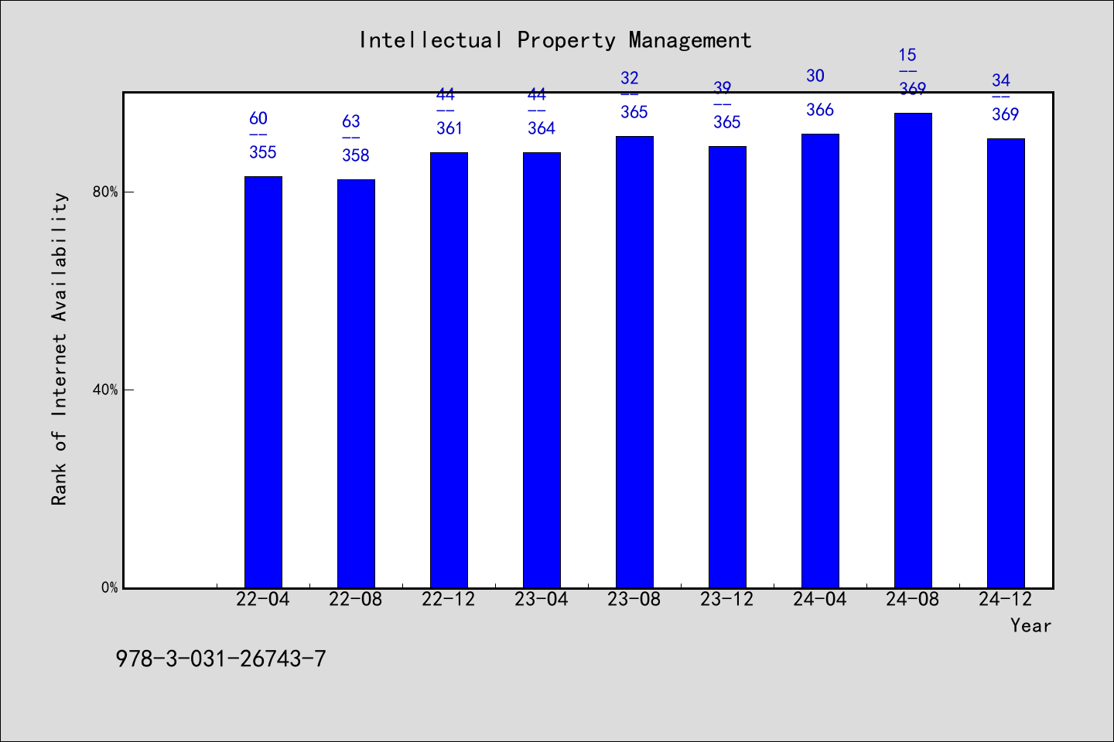Viewport: 1114px width, 742px height.
Task: Click the 22-12 axis label
Action: (449, 599)
